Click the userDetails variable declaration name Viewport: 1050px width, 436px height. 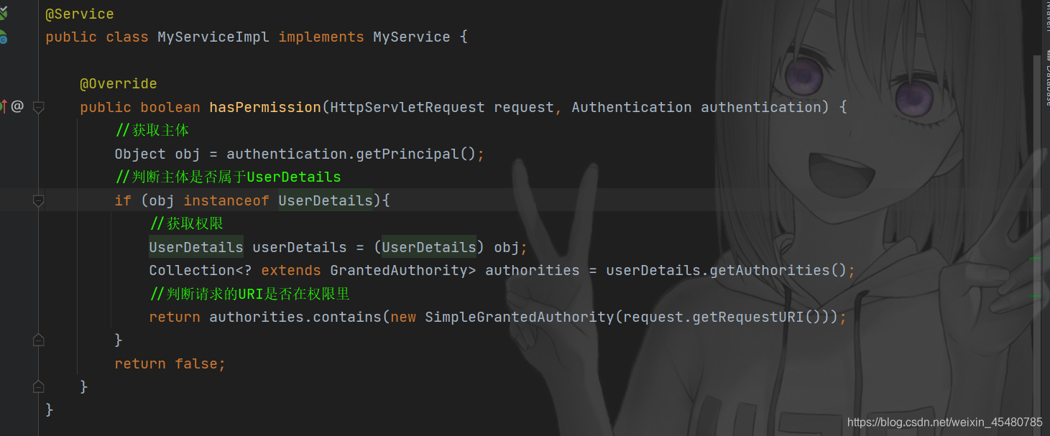point(300,247)
